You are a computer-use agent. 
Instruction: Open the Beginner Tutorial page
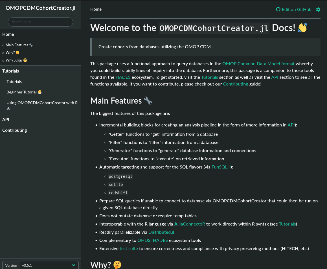pyautogui.click(x=22, y=92)
